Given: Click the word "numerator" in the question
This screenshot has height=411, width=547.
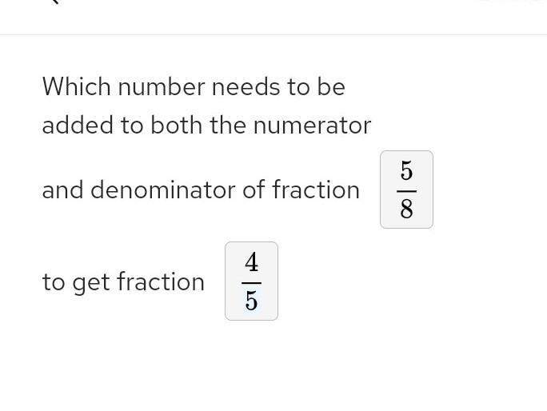Looking at the screenshot, I should [312, 126].
